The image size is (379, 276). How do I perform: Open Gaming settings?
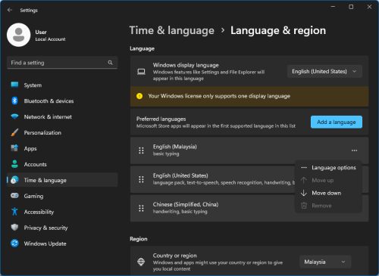coord(62,196)
